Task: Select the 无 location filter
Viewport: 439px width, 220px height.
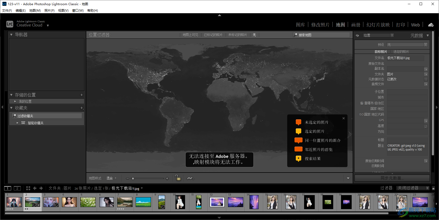Action: click(254, 35)
